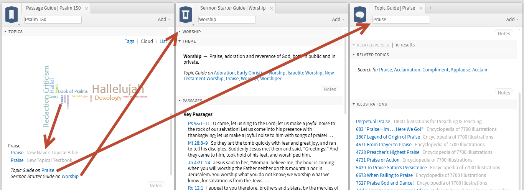524x190 pixels.
Task: Close the Sermon Starter Guide Worship tab
Action: click(x=271, y=8)
